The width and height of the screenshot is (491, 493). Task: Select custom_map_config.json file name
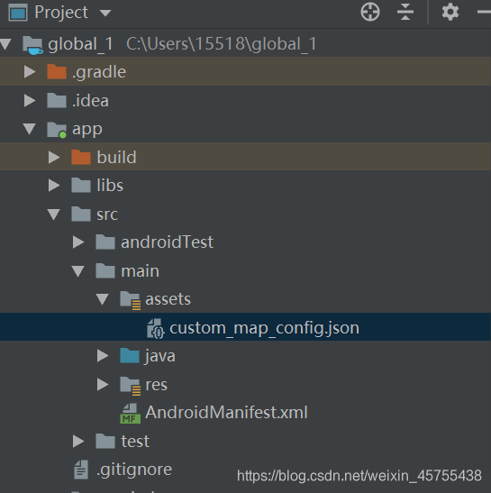pyautogui.click(x=264, y=328)
